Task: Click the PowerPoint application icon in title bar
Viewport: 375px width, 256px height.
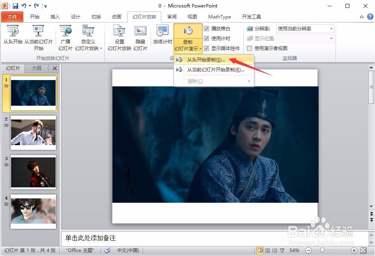Action: click(x=5, y=6)
